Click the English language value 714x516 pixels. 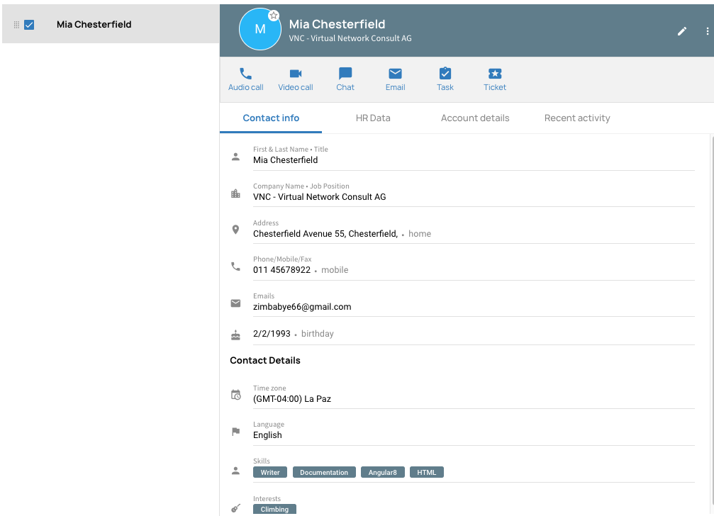[x=267, y=435]
